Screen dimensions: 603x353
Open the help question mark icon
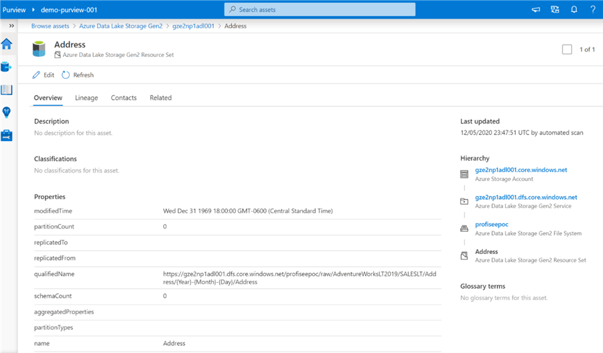(592, 10)
